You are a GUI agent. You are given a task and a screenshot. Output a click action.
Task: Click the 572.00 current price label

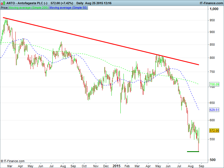(214, 130)
